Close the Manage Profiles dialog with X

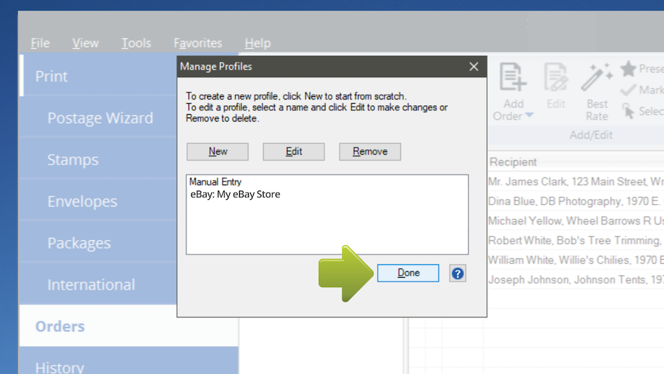(x=473, y=66)
